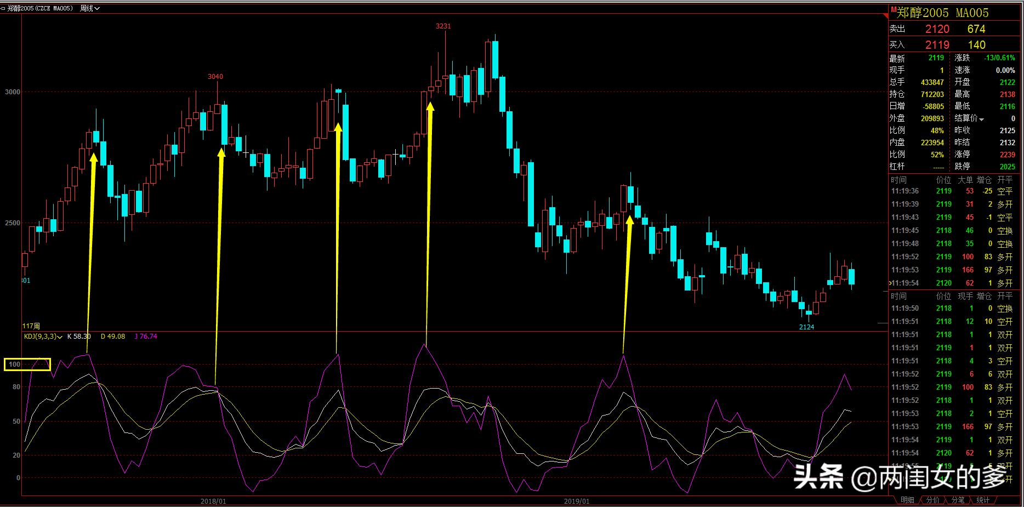This screenshot has width=1024, height=507.
Task: Click the 买入 buy price 2119
Action: (x=937, y=45)
